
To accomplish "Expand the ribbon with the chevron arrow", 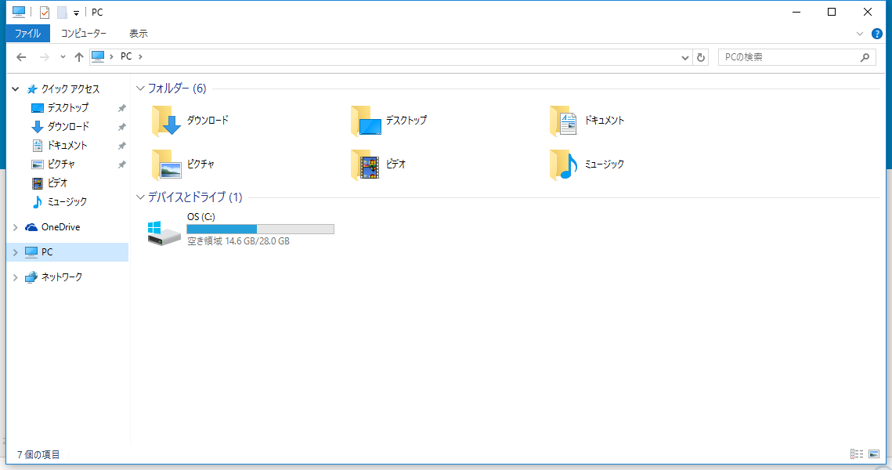I will pyautogui.click(x=860, y=34).
